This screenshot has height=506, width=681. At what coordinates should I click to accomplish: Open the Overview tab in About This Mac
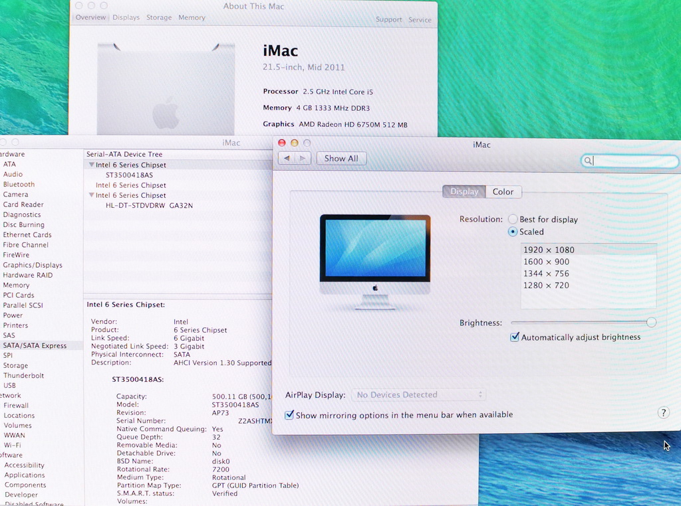click(90, 17)
